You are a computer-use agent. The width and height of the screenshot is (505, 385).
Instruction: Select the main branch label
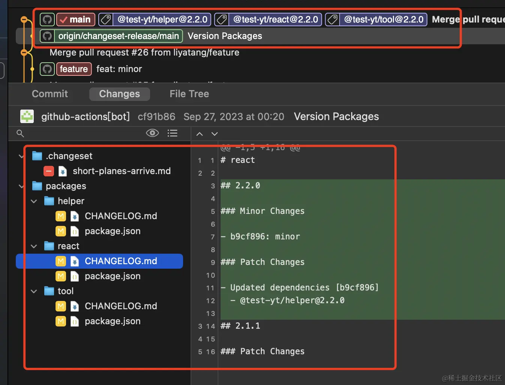[76, 20]
